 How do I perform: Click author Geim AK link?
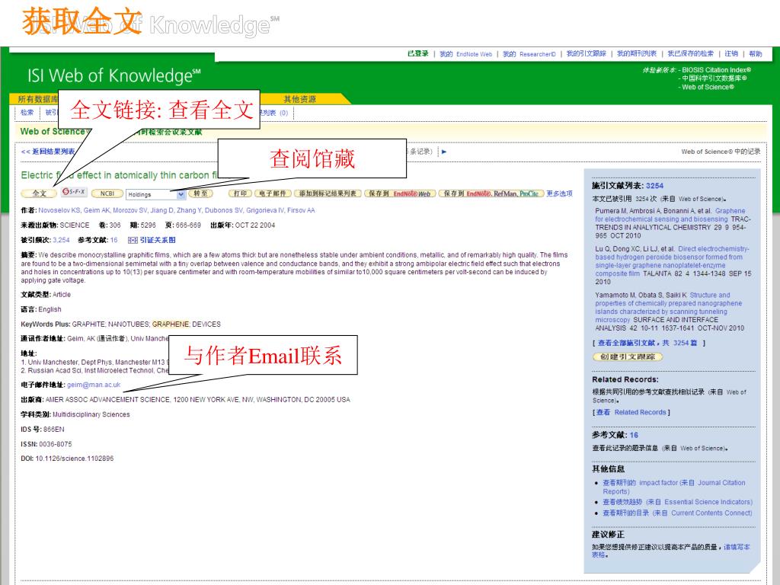97,210
